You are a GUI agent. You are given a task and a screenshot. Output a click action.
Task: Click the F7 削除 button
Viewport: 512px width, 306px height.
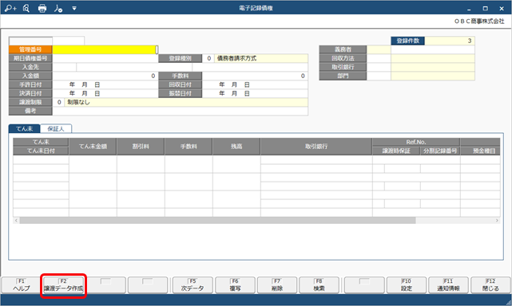[x=277, y=285]
